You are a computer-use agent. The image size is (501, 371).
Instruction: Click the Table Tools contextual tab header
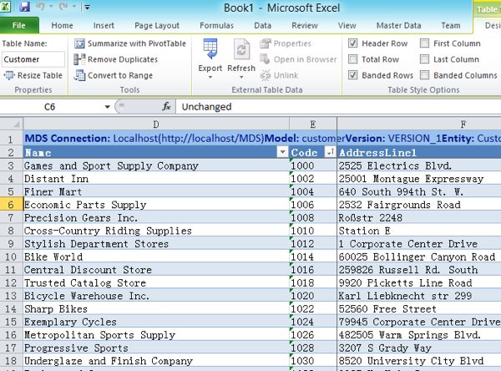tap(487, 9)
